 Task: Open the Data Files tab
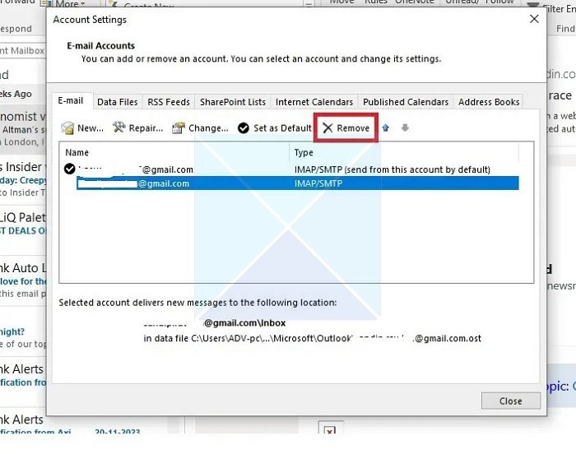click(x=118, y=102)
